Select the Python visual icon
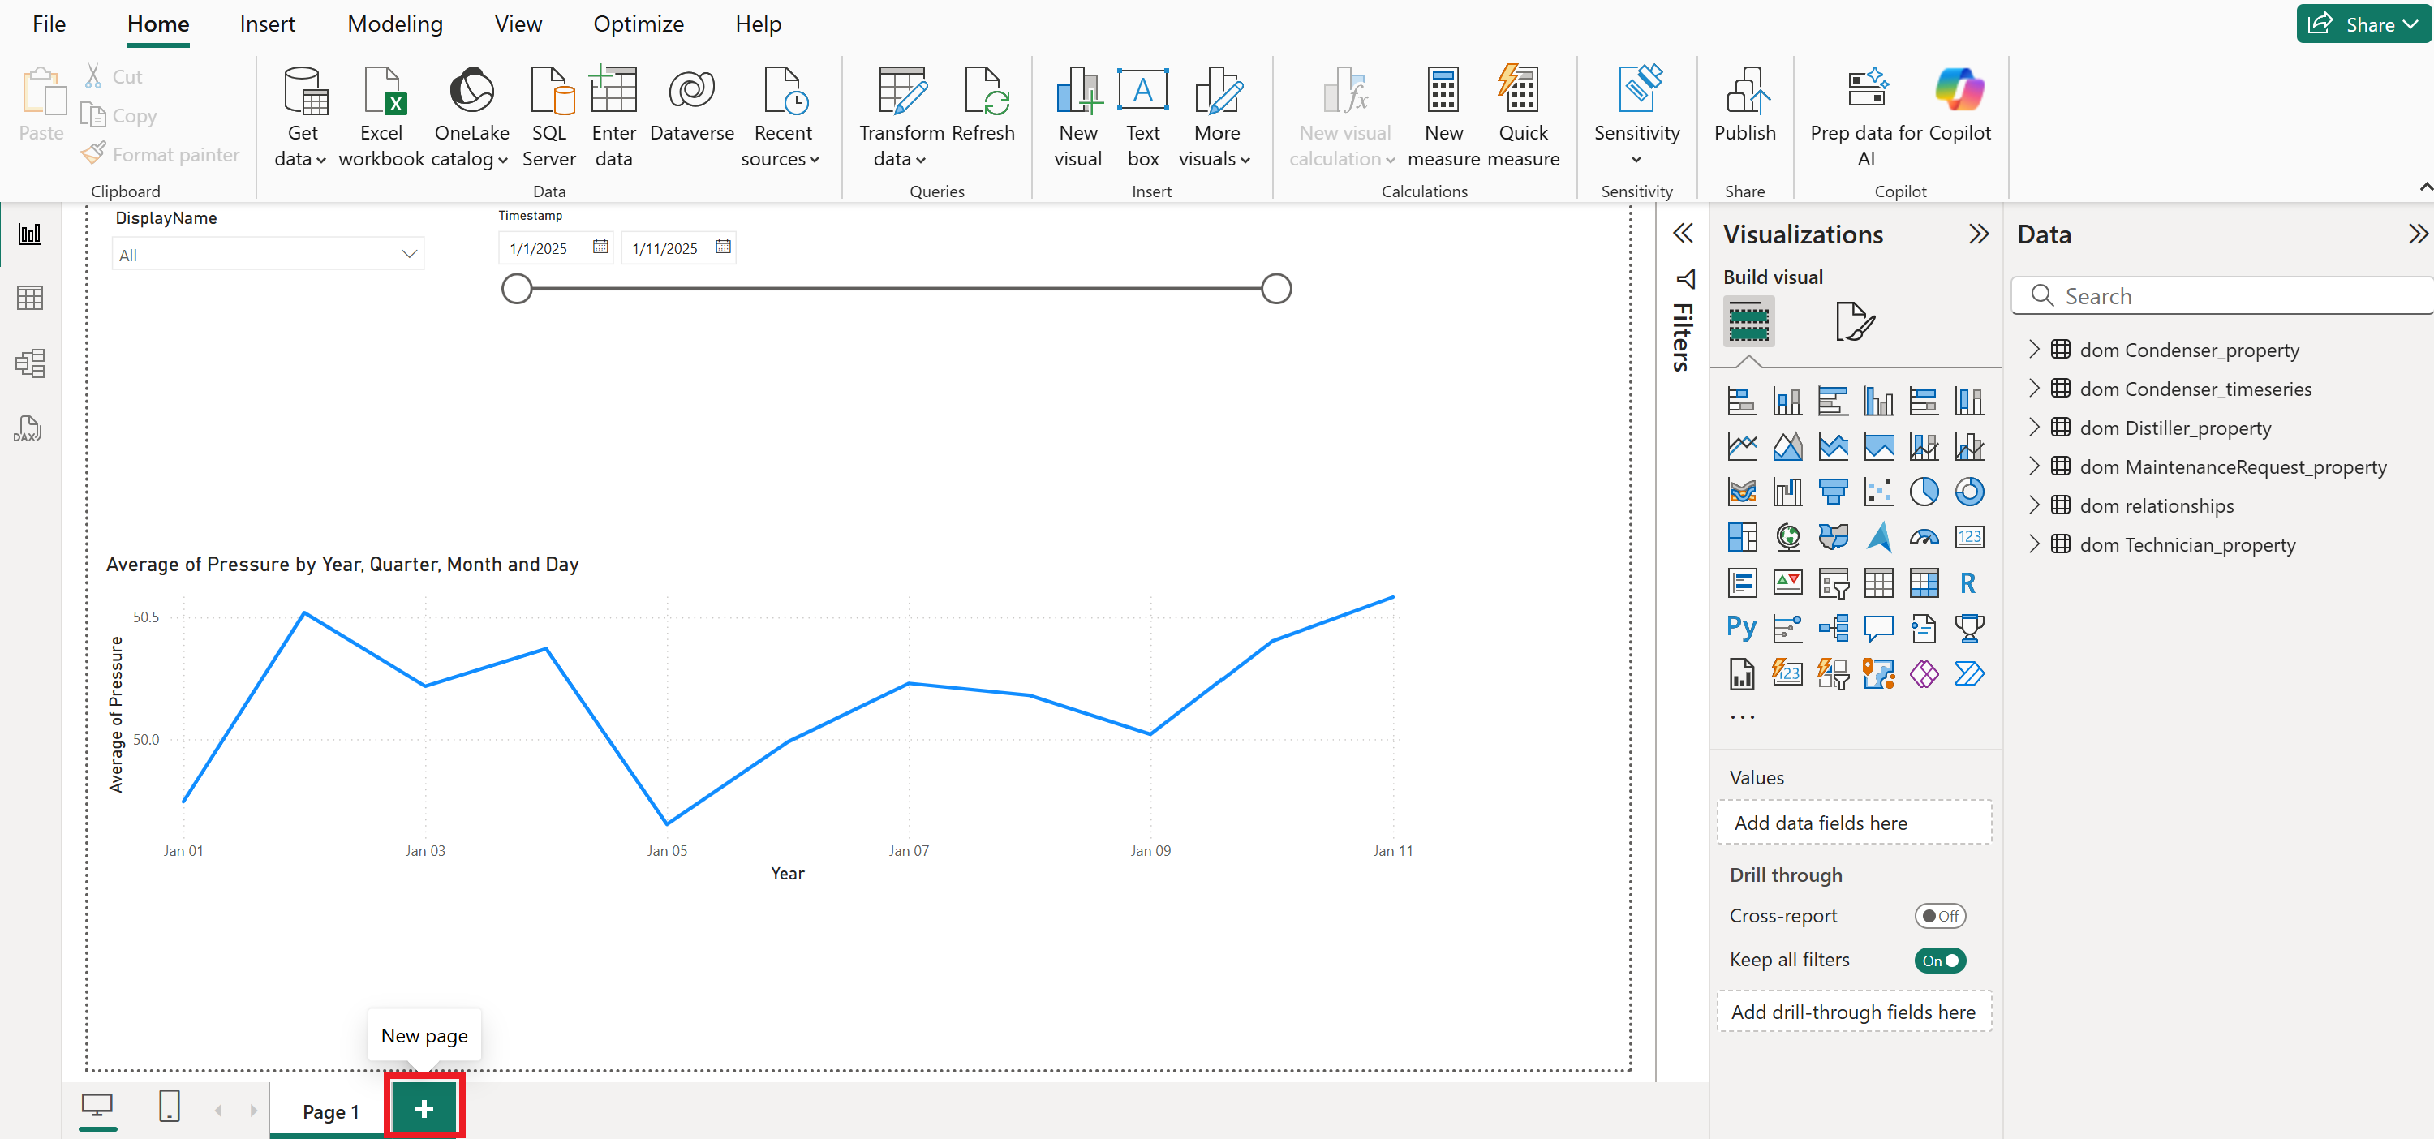The height and width of the screenshot is (1139, 2434). click(x=1741, y=628)
